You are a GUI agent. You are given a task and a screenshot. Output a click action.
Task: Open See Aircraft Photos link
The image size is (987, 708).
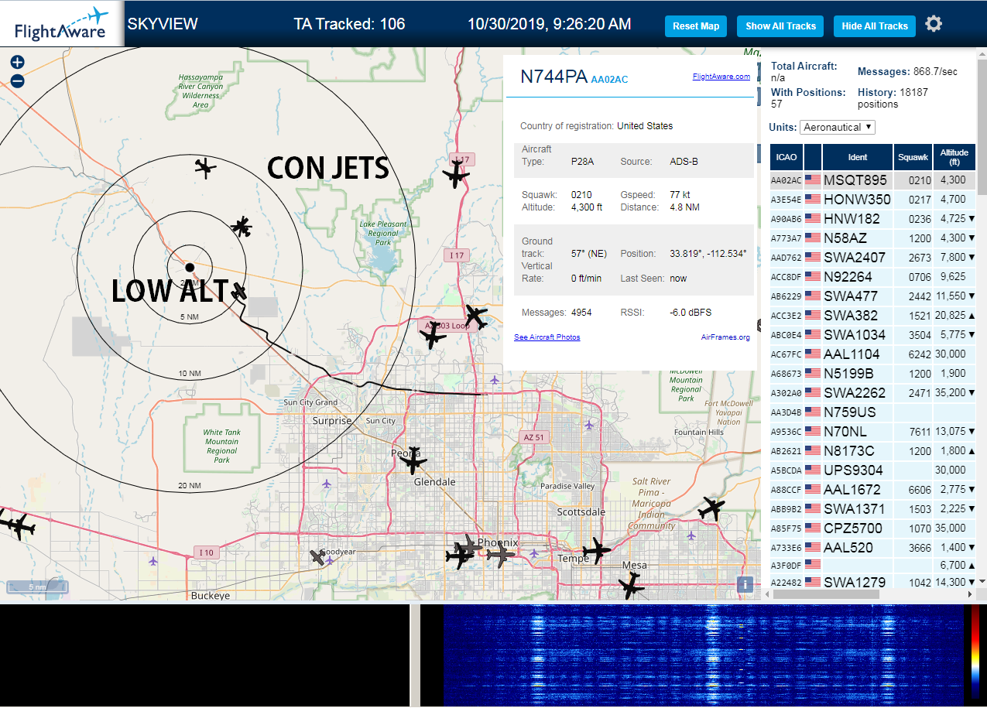click(x=547, y=337)
